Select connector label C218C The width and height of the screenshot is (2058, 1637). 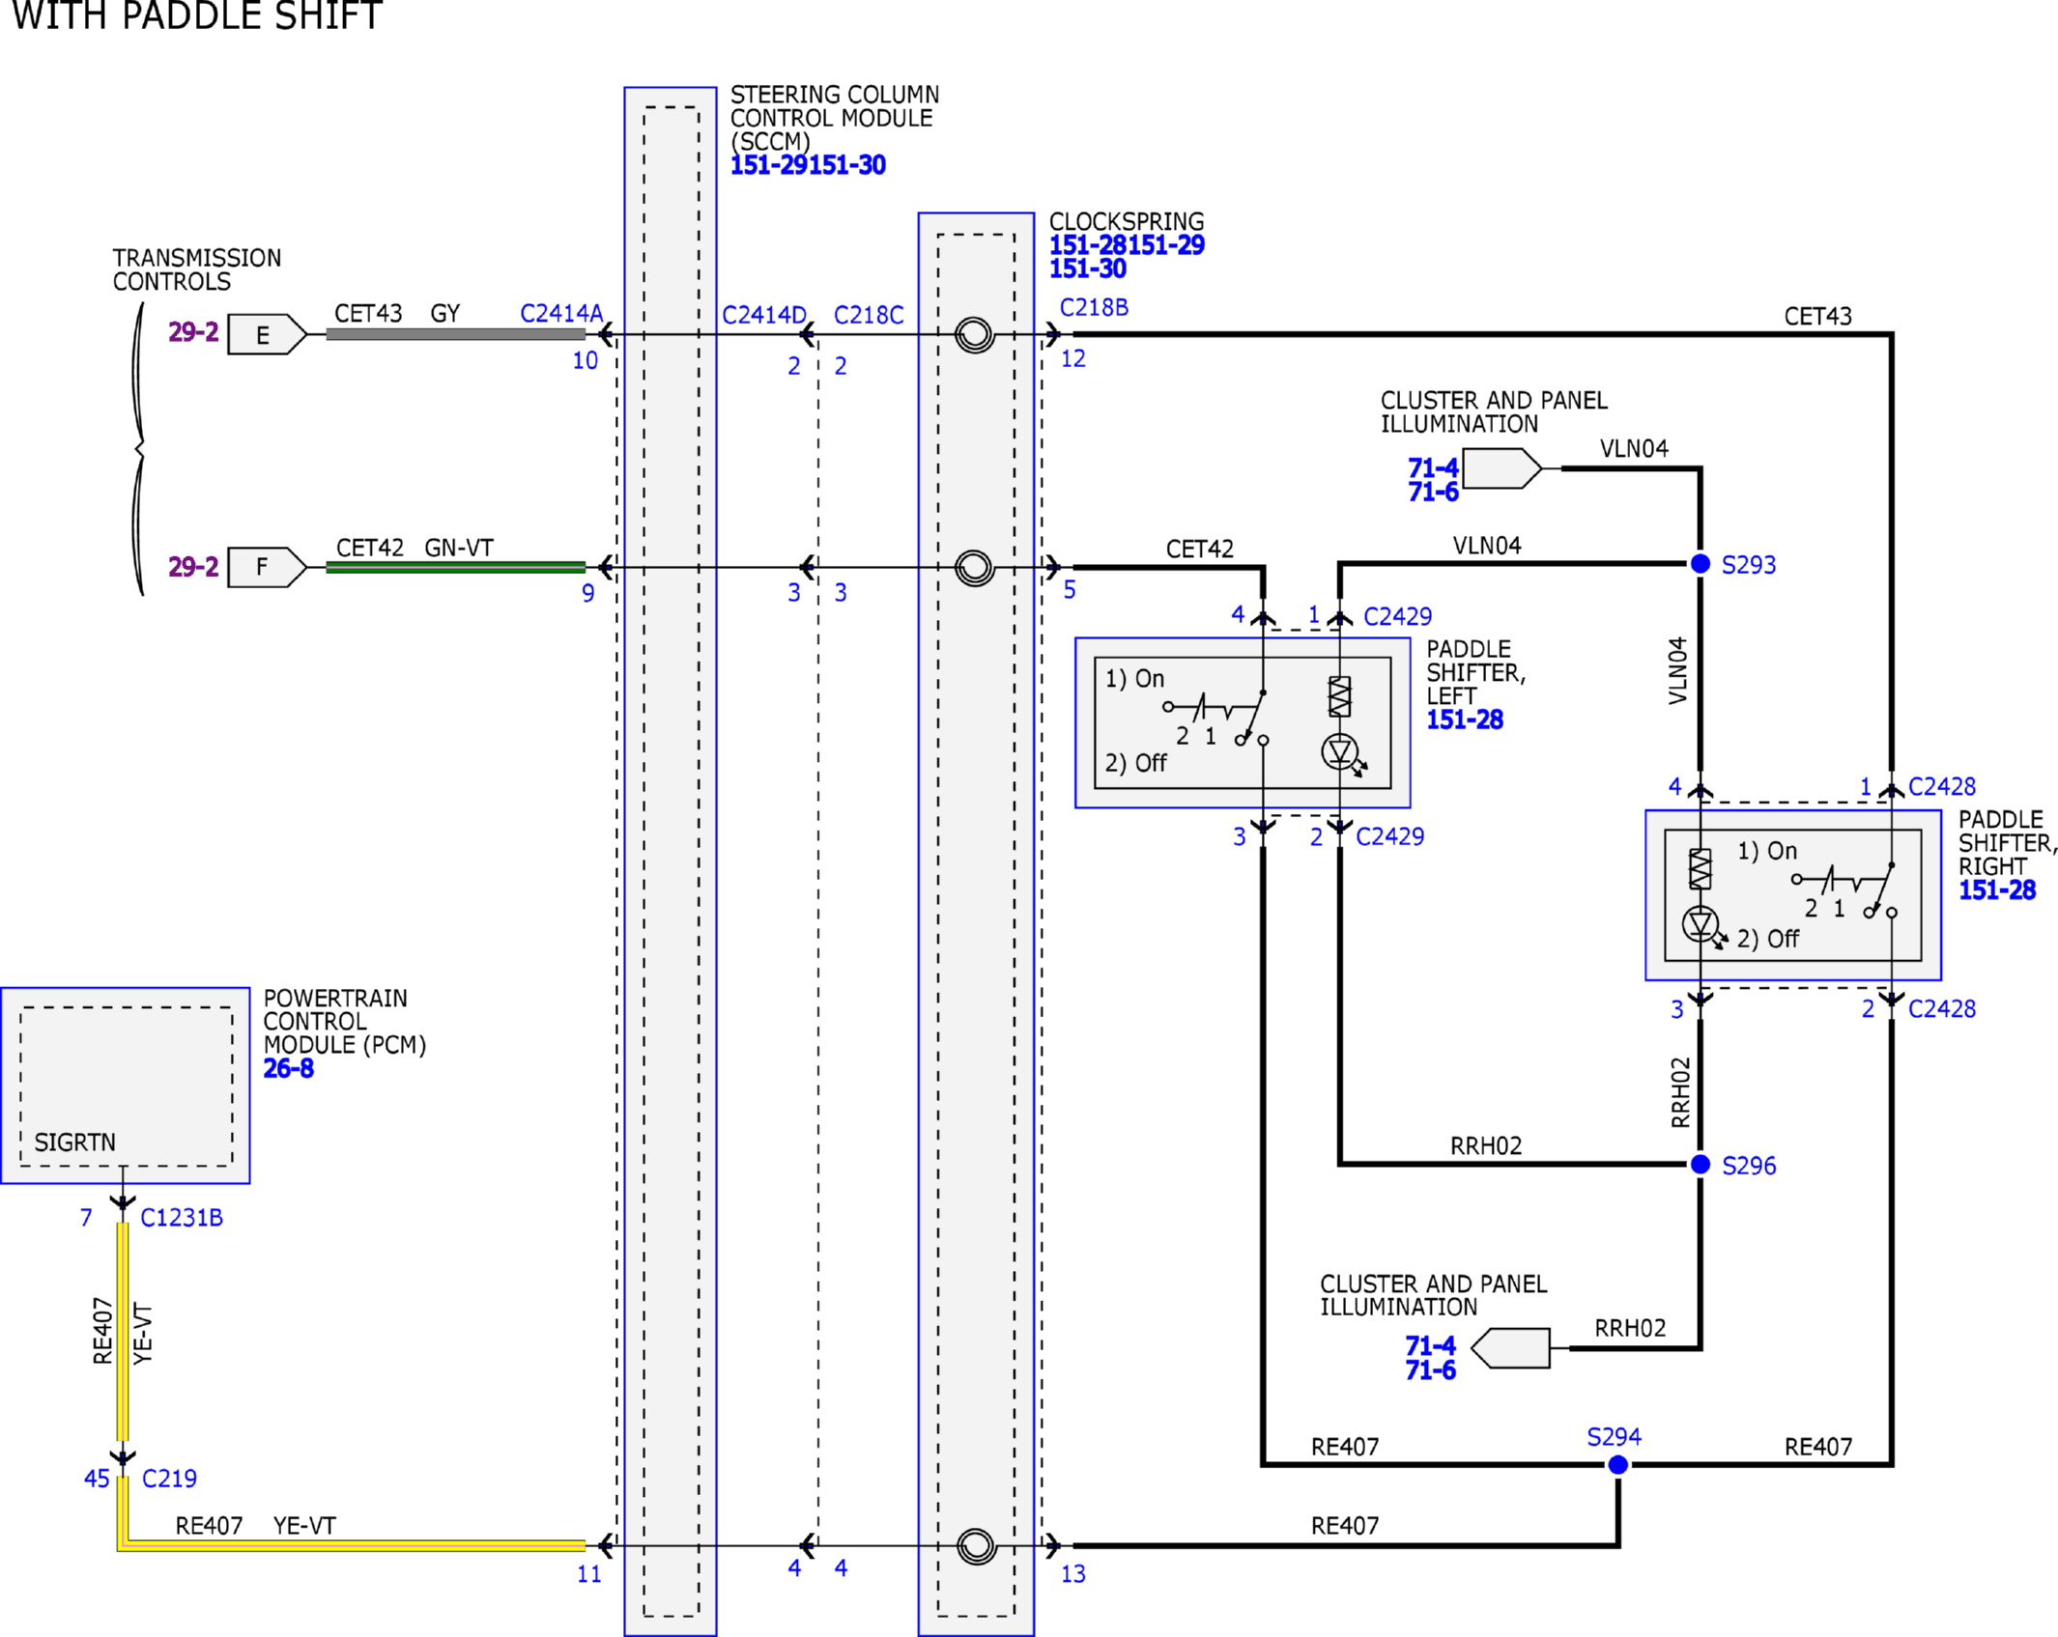pos(869,315)
